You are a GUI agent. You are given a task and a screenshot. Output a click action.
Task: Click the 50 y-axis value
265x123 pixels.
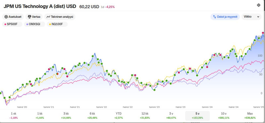click(261, 75)
